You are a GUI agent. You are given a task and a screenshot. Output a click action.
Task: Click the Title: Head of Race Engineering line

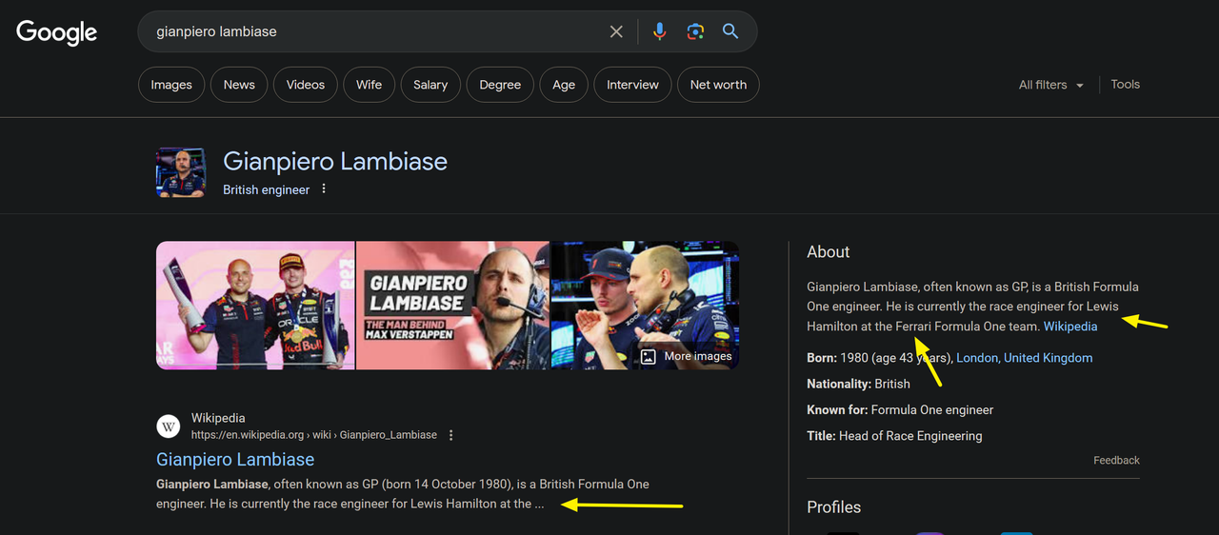click(x=894, y=436)
